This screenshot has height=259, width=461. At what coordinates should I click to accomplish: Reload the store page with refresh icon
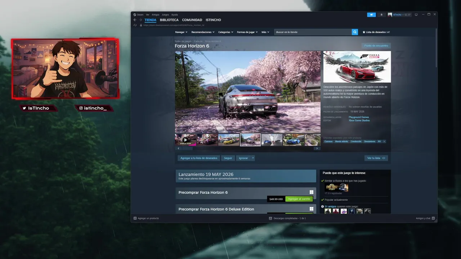click(135, 25)
